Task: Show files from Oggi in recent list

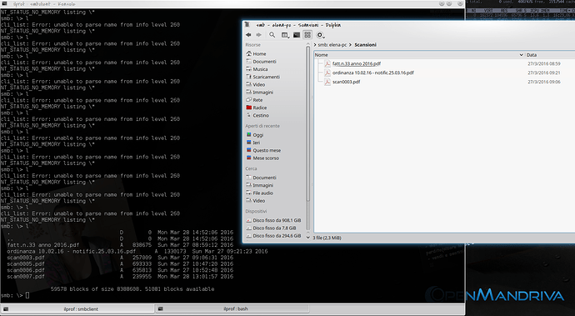Action: 255,135
